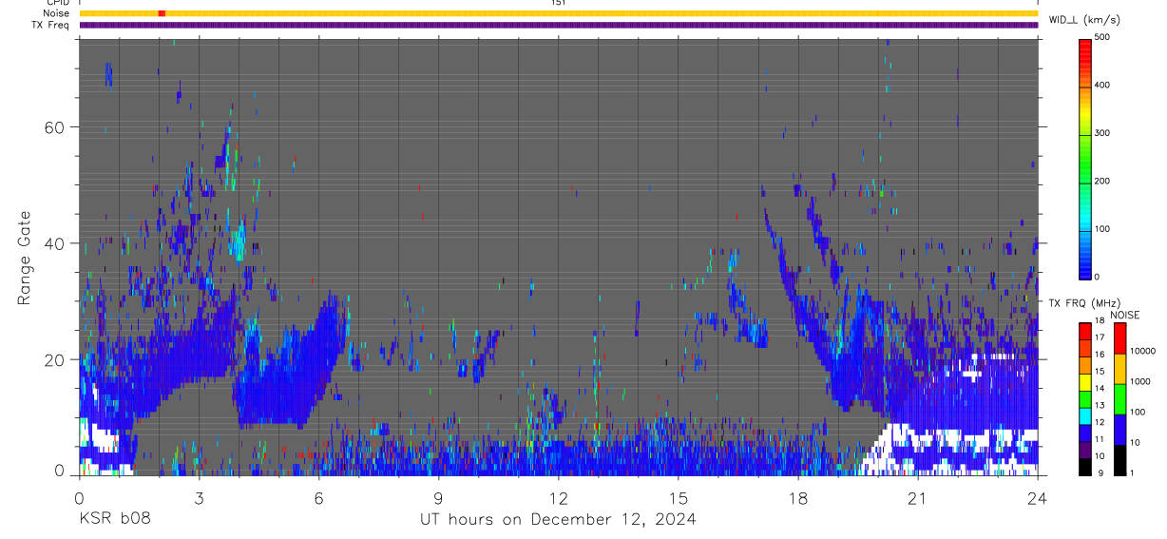
Task: Click the CPID value '151'
Action: (559, 3)
